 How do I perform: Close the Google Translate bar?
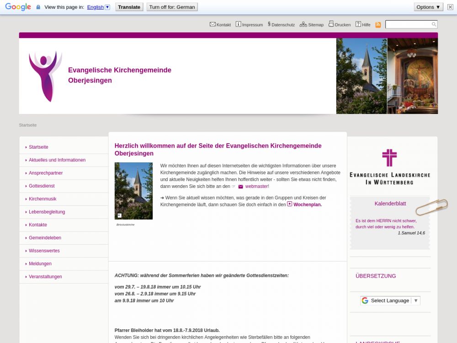[x=450, y=7]
